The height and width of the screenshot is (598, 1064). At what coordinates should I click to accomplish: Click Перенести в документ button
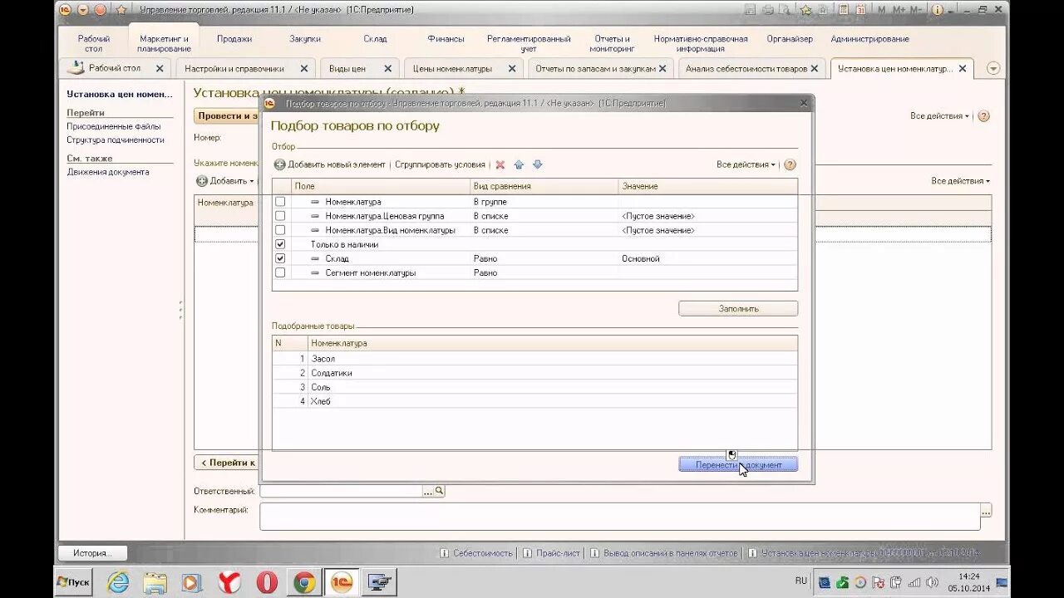738,464
